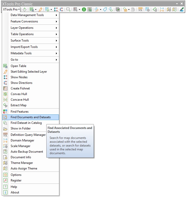Click the Open Table toolbar icon

tap(32, 9)
